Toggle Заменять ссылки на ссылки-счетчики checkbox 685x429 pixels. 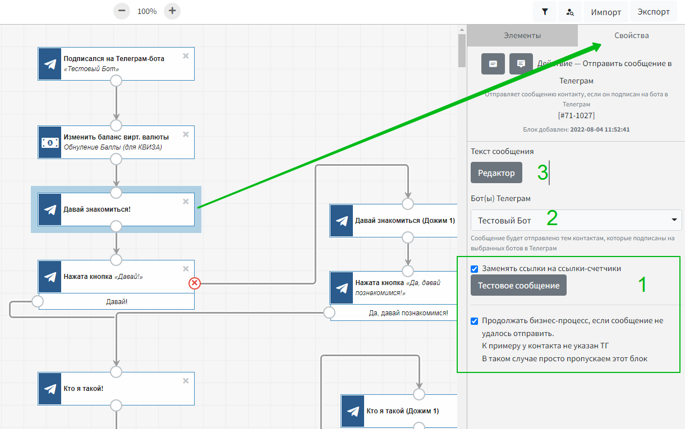(x=475, y=269)
